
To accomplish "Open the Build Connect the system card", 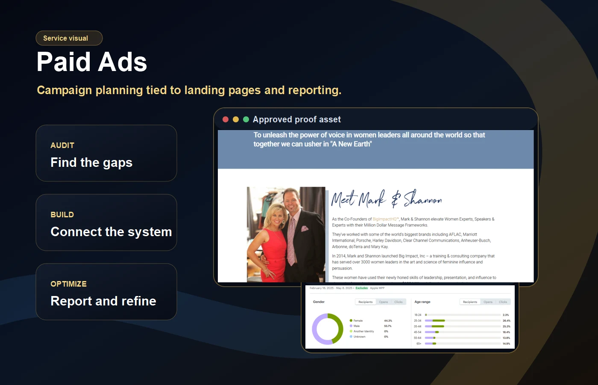I will tap(106, 222).
